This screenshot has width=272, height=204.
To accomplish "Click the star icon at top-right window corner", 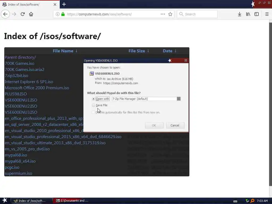I will pyautogui.click(x=253, y=4).
